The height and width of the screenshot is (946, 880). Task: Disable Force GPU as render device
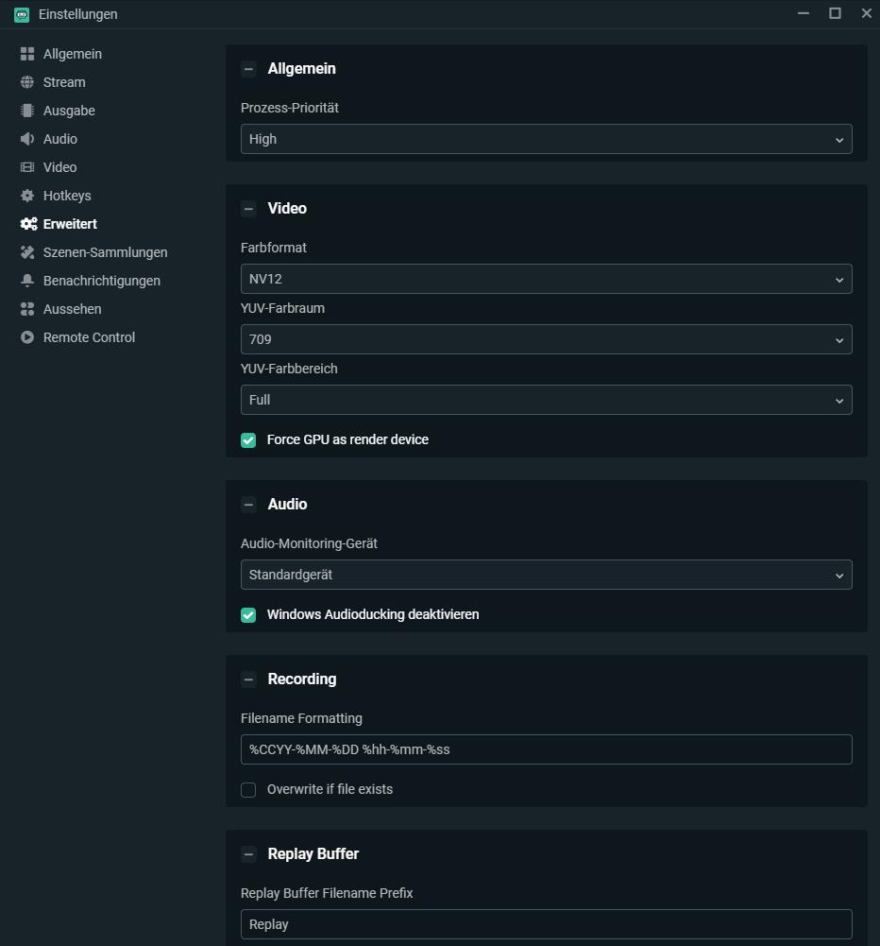(x=248, y=440)
